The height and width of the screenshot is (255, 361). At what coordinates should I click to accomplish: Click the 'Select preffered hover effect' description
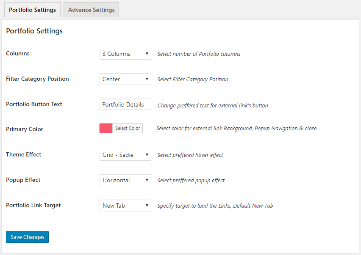click(x=190, y=155)
